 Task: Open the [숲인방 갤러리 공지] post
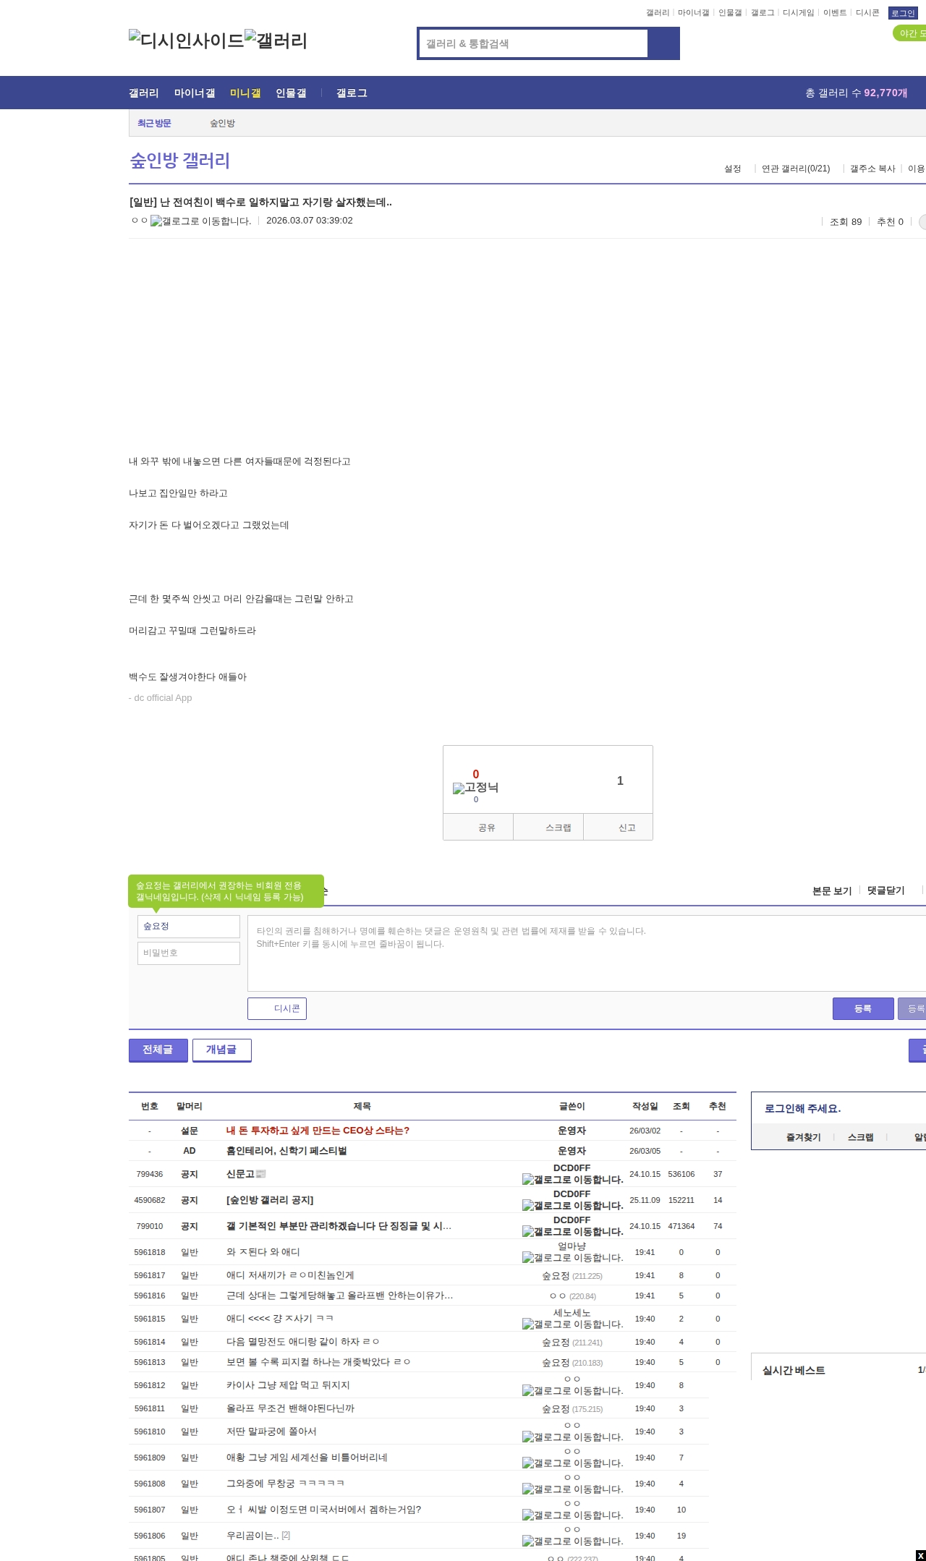click(x=270, y=1200)
